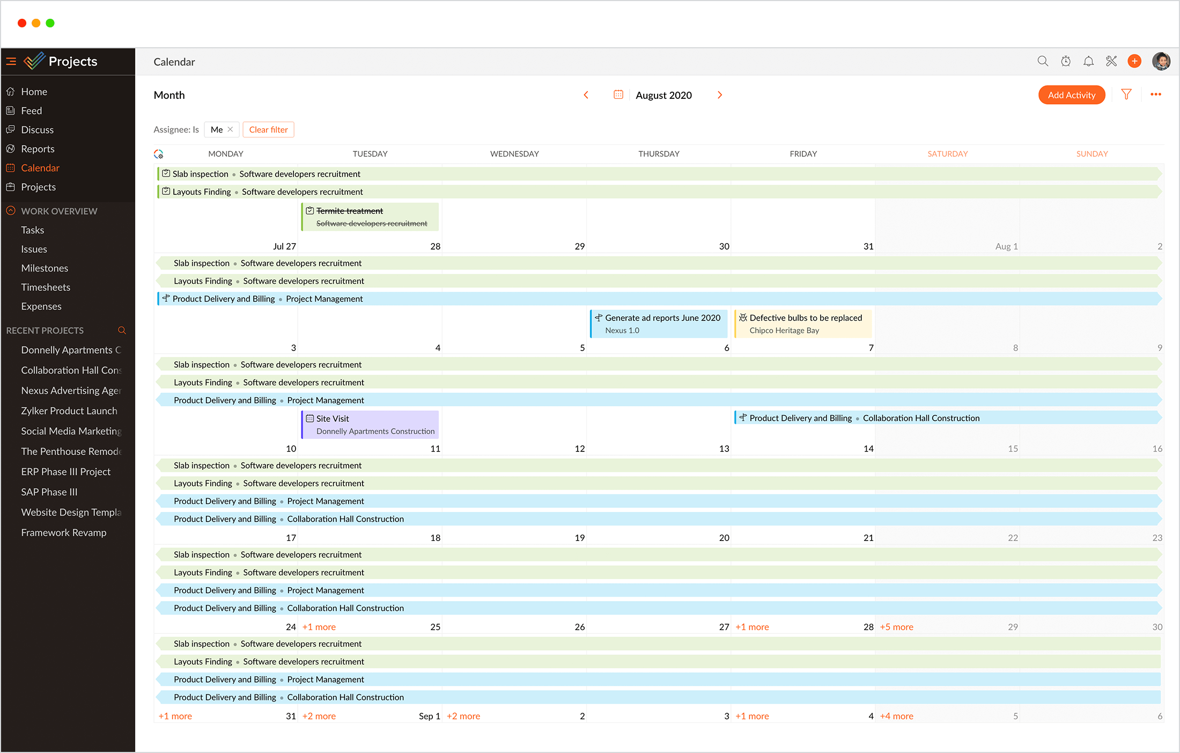Expand the Month view dropdown selector

(x=169, y=96)
